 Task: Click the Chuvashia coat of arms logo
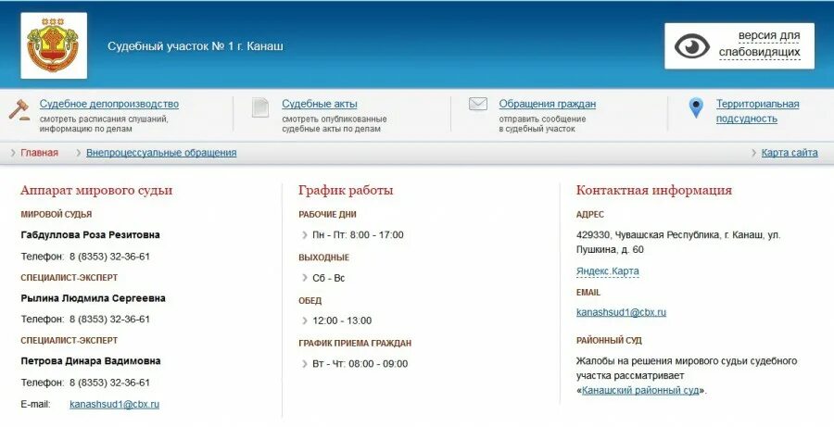(54, 45)
